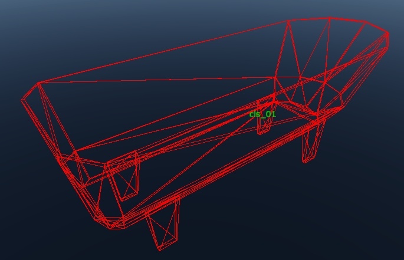Select the leftmost corner vertex of the tub rim

22,100
